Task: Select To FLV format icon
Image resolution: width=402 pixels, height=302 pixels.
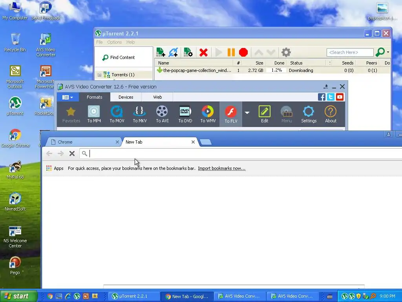Action: tap(231, 114)
